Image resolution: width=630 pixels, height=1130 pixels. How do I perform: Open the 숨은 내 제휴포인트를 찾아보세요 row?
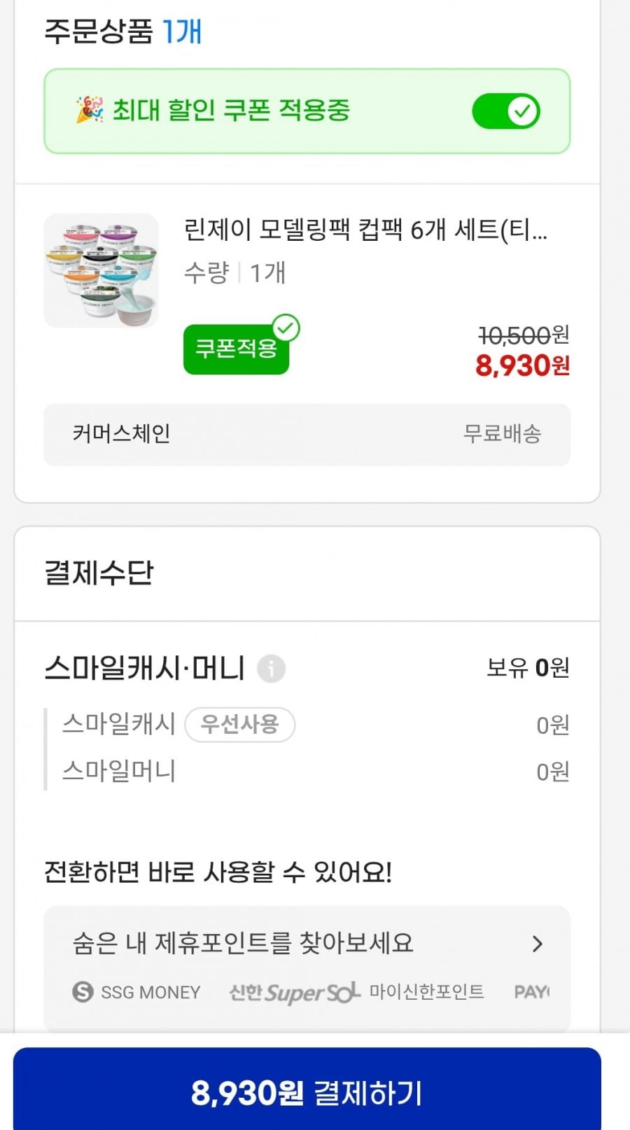click(243, 944)
